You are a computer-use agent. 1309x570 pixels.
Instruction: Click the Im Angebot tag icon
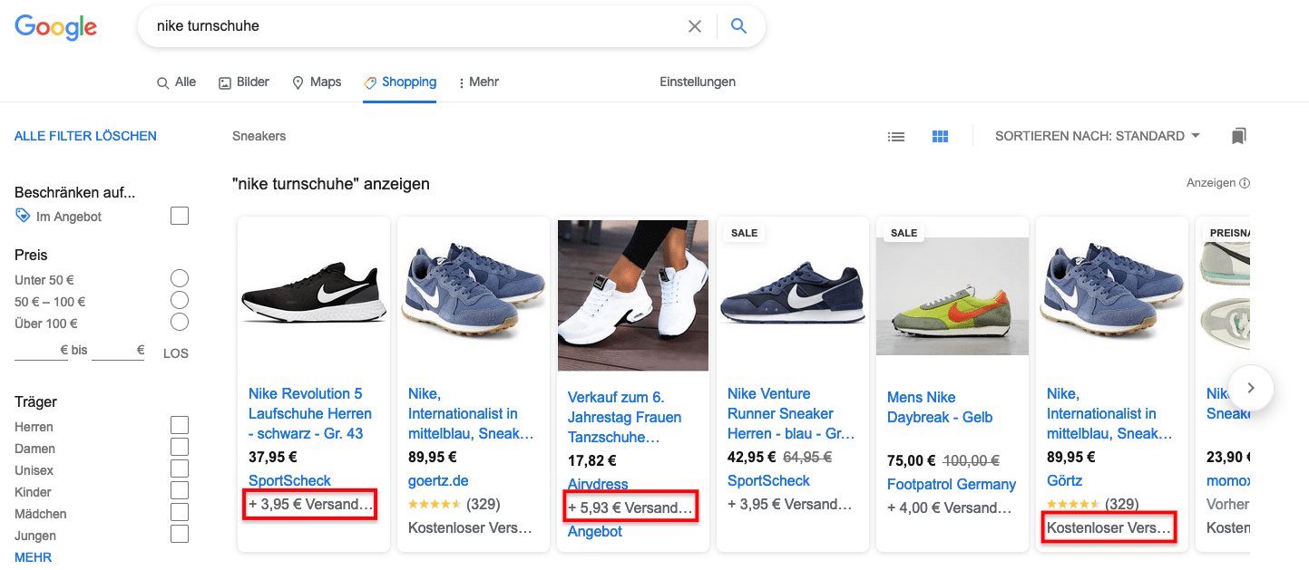(23, 216)
